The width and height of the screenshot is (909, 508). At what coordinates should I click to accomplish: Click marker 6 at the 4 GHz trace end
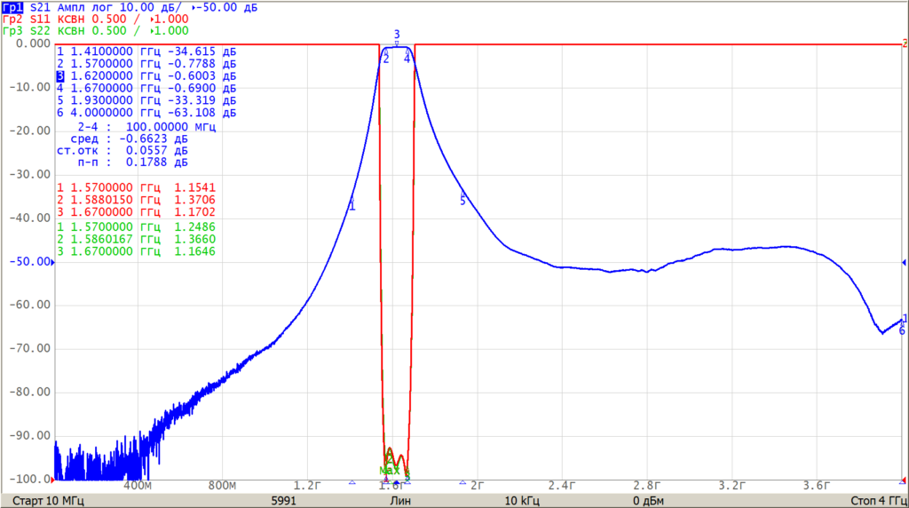(x=902, y=329)
